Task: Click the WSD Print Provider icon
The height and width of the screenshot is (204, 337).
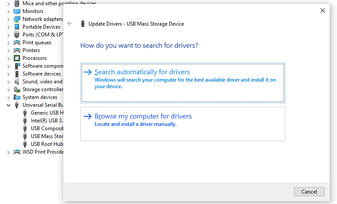Action: pos(17,152)
